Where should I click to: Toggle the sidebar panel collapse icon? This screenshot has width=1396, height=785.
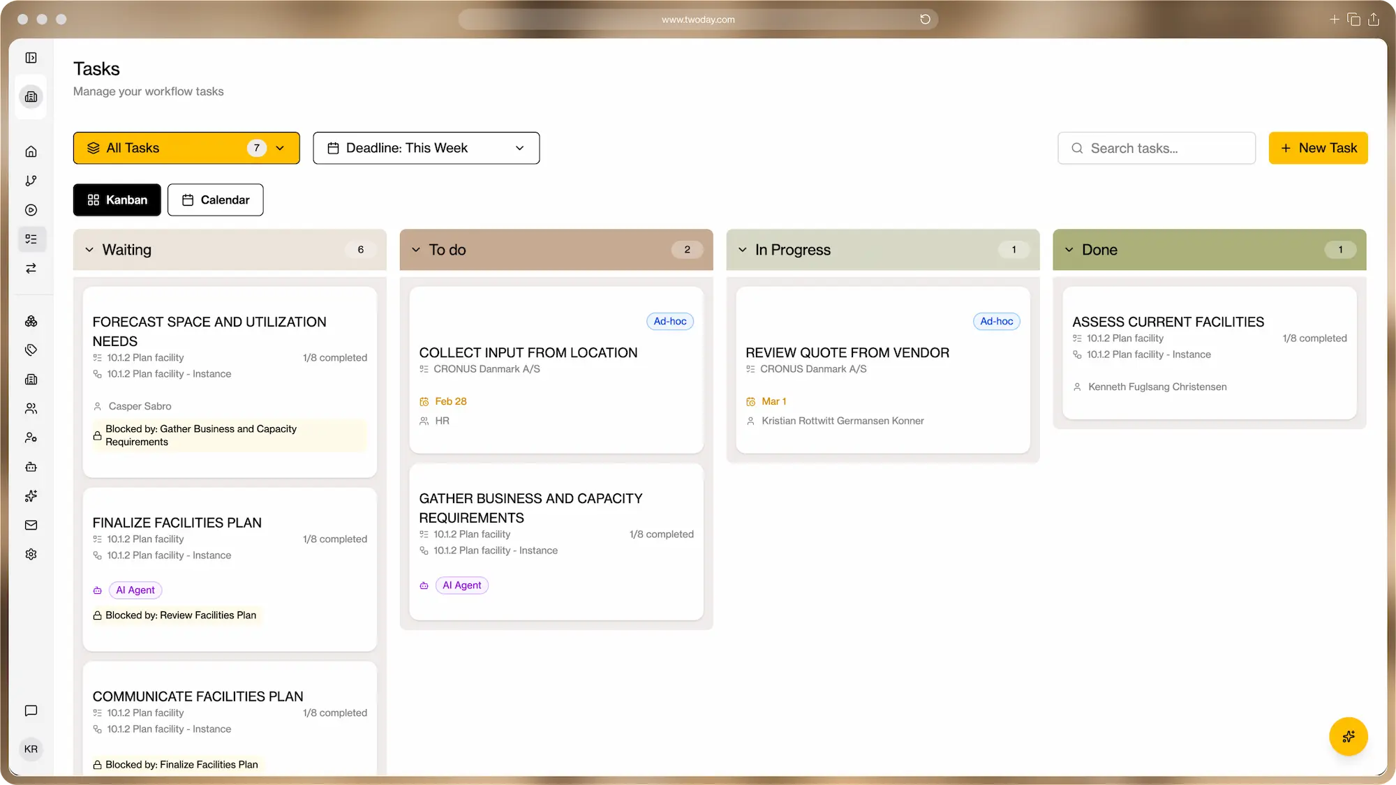pyautogui.click(x=31, y=58)
